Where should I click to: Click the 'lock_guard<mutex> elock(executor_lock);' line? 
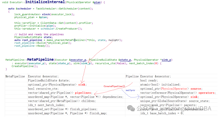click(x=44, y=14)
